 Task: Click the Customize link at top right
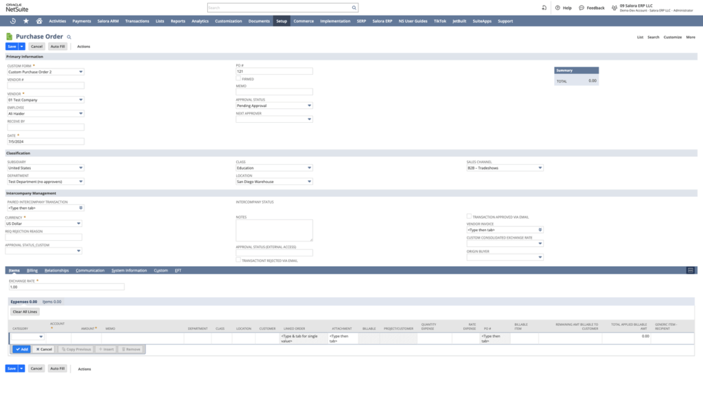coord(672,37)
